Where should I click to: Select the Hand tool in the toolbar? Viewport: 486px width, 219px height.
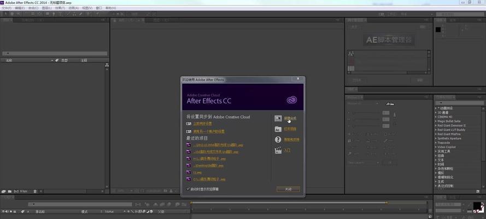click(x=12, y=14)
